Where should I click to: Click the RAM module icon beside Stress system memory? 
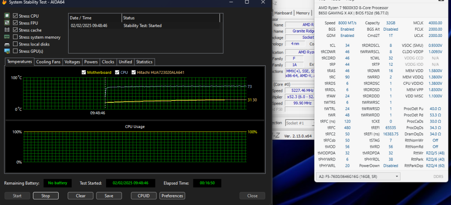(7, 37)
